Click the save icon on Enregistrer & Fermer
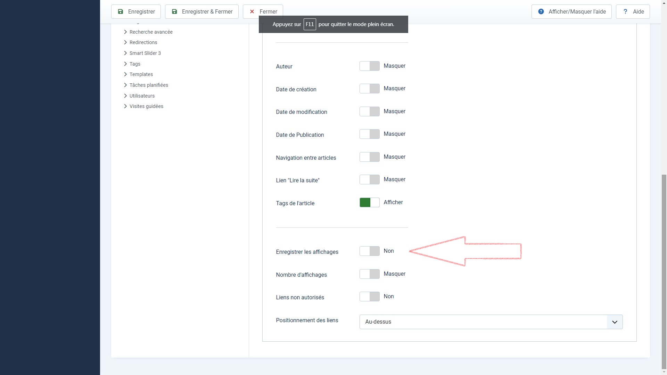The width and height of the screenshot is (667, 375). click(x=174, y=11)
